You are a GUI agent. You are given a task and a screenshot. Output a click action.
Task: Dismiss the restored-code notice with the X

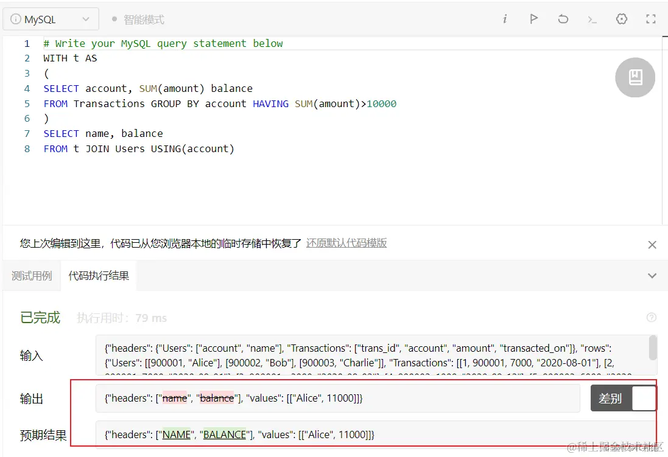[652, 245]
